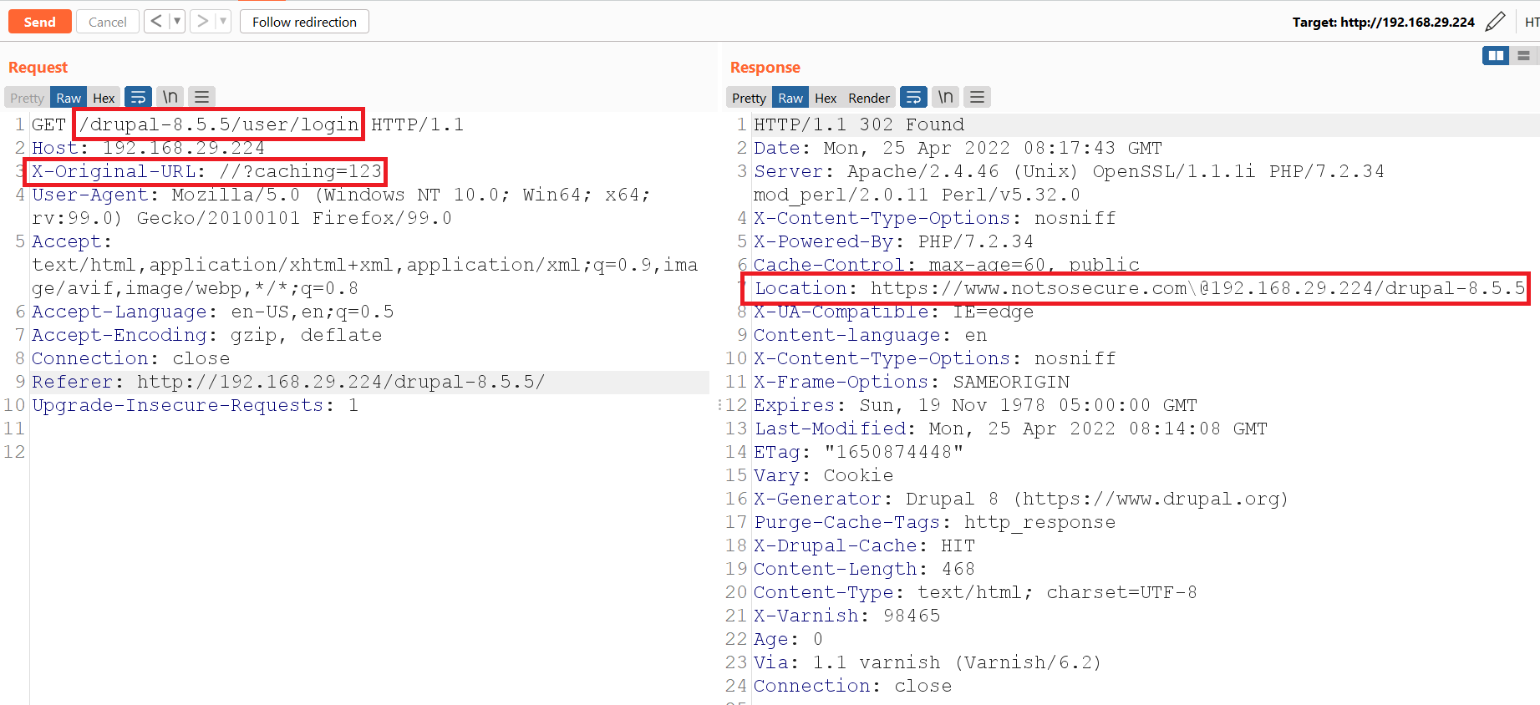Open the Render tab in Response

[x=868, y=98]
